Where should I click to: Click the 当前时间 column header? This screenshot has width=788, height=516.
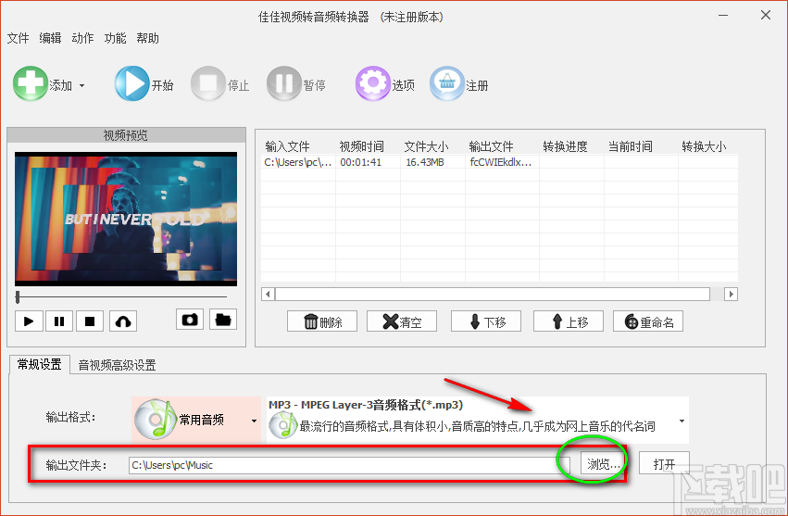point(631,146)
